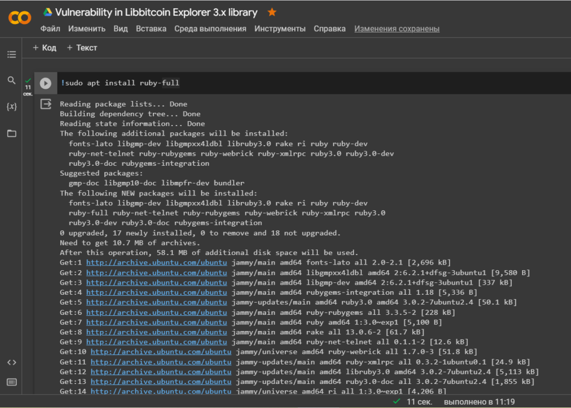Click 'выполнено в 11:19' status text
The height and width of the screenshot is (408, 571).
479,402
